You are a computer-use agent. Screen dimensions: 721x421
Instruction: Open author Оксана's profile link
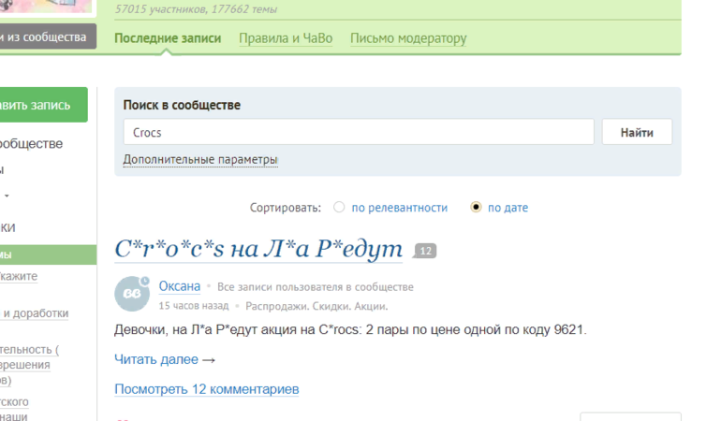[179, 286]
